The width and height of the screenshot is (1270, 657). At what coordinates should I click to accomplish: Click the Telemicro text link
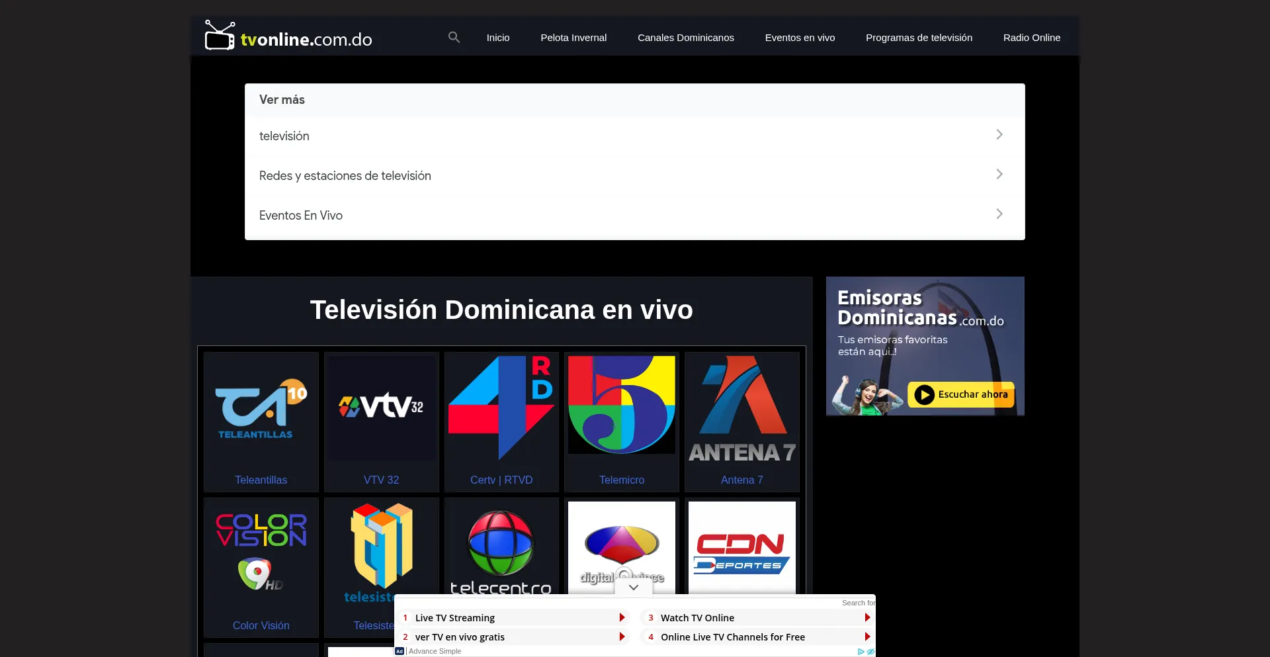[x=622, y=480]
